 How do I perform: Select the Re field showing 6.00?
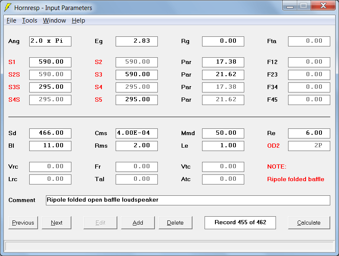(x=309, y=133)
